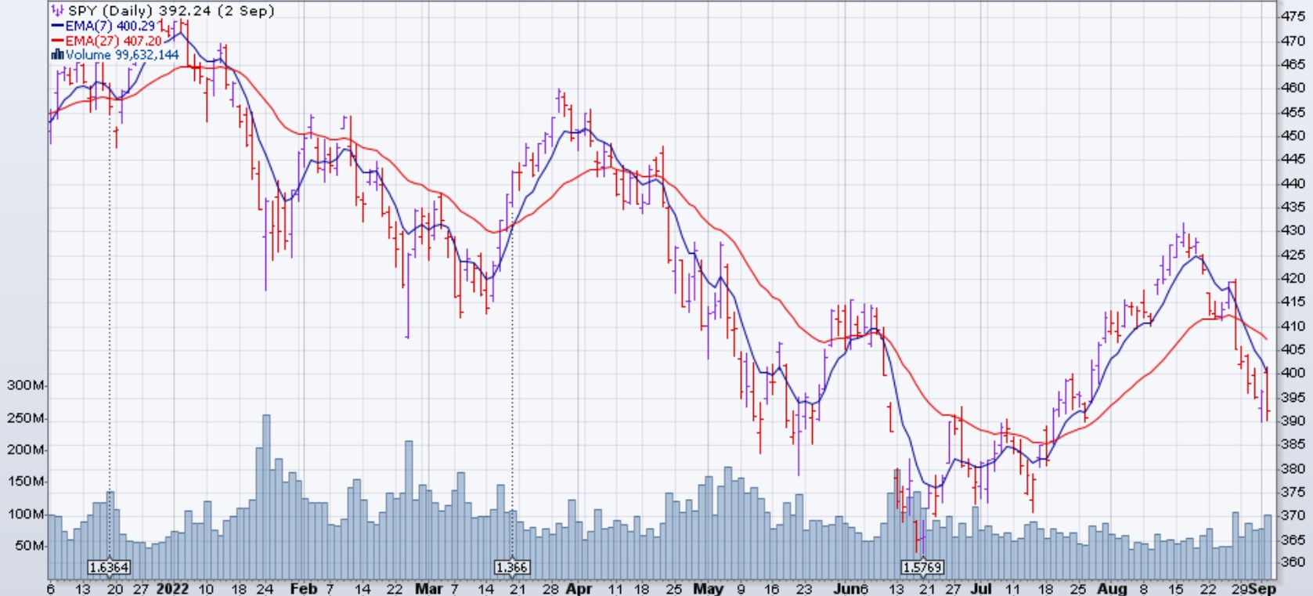Click the SPY price bars legend icon

click(x=57, y=11)
